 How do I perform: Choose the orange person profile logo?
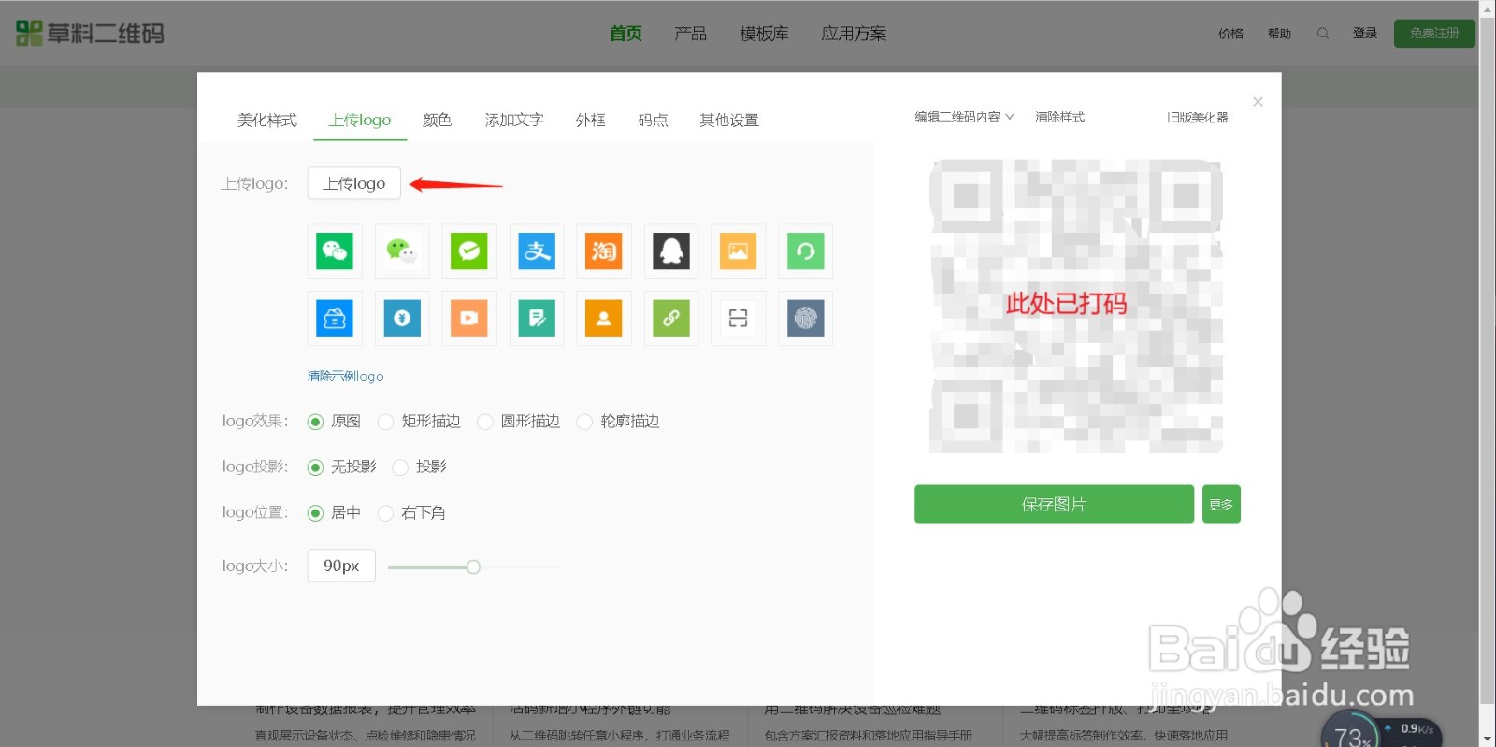tap(604, 319)
